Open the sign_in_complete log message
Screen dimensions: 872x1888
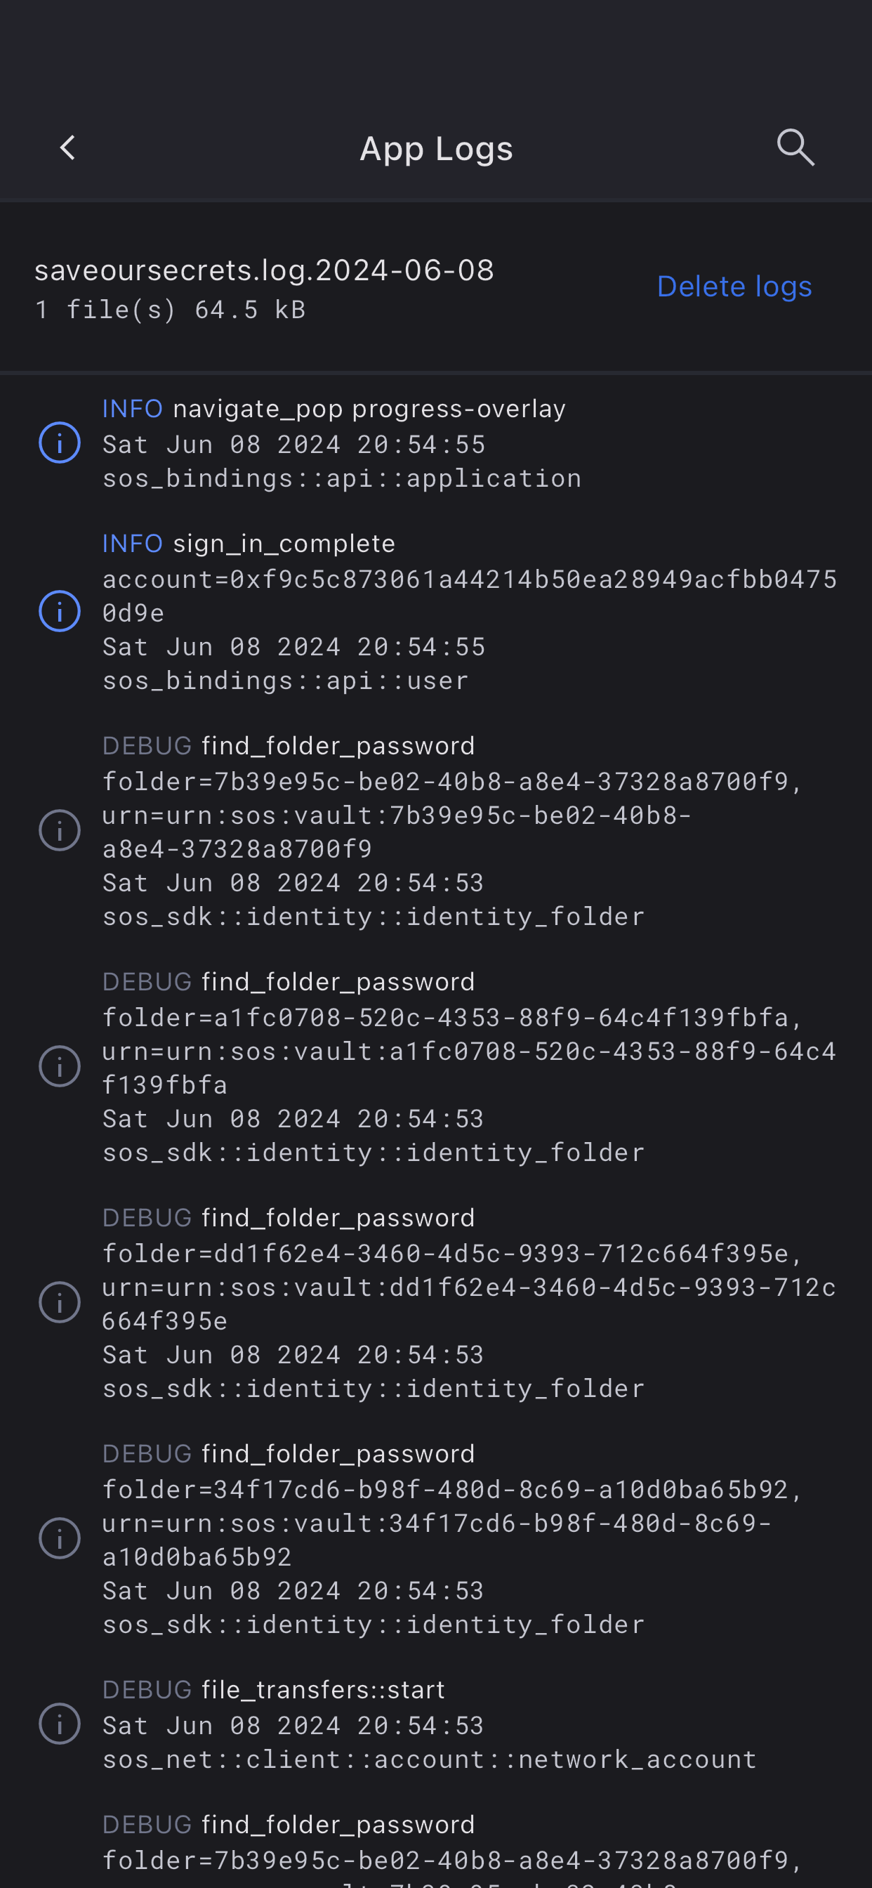click(x=284, y=544)
